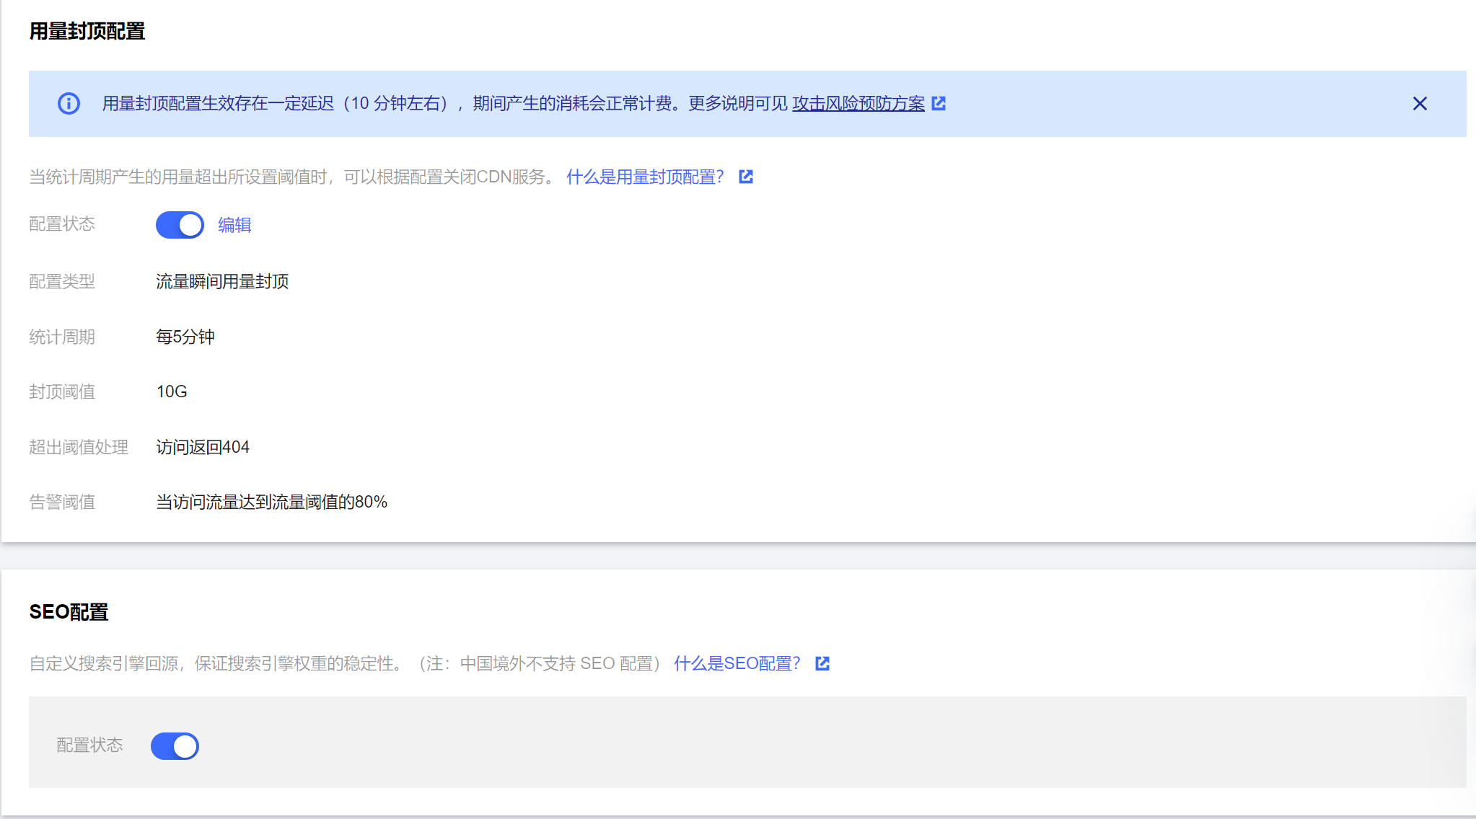Click 编辑 next to the usage cap toggle
Screen dimensions: 1476x819
click(x=234, y=225)
